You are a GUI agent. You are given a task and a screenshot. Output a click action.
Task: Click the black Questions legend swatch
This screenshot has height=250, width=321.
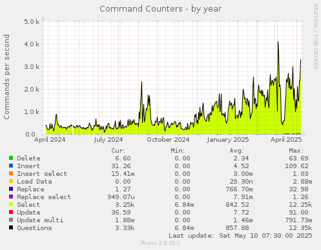click(x=11, y=227)
